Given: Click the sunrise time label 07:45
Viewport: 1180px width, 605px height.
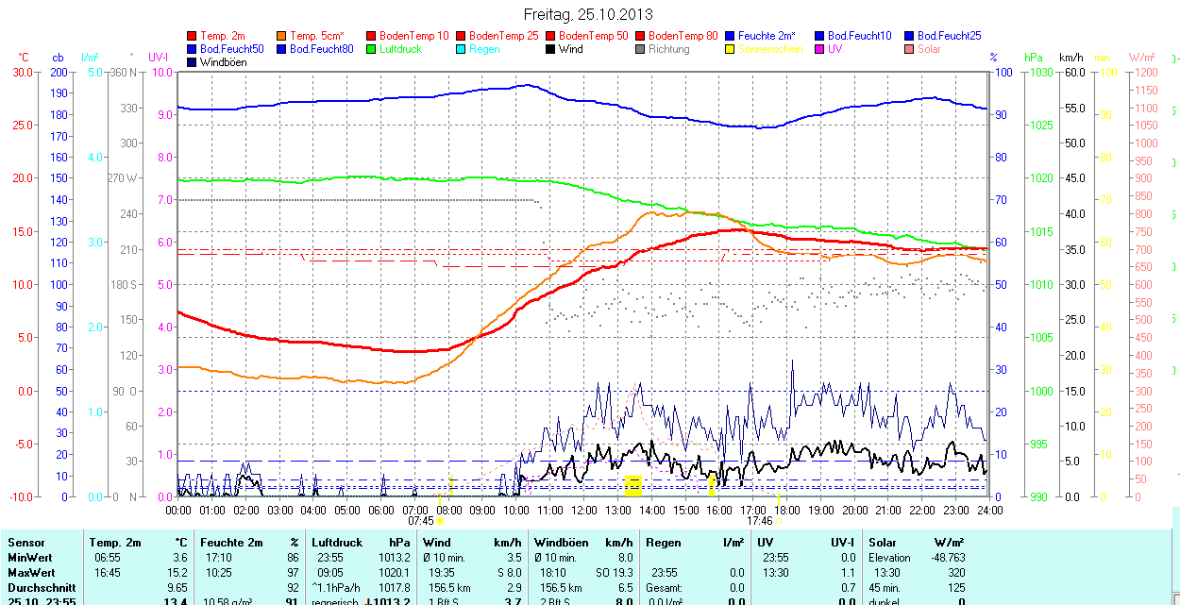Looking at the screenshot, I should pos(421,520).
